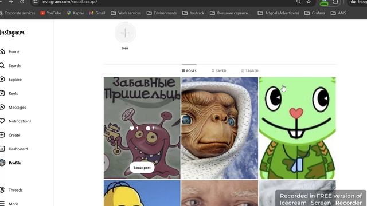Open the More hamburger menu
Viewport: 367px width, 206px height.
[x=2, y=204]
